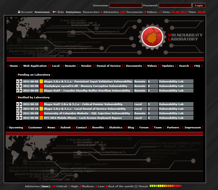Click the Login button

coord(199,5)
